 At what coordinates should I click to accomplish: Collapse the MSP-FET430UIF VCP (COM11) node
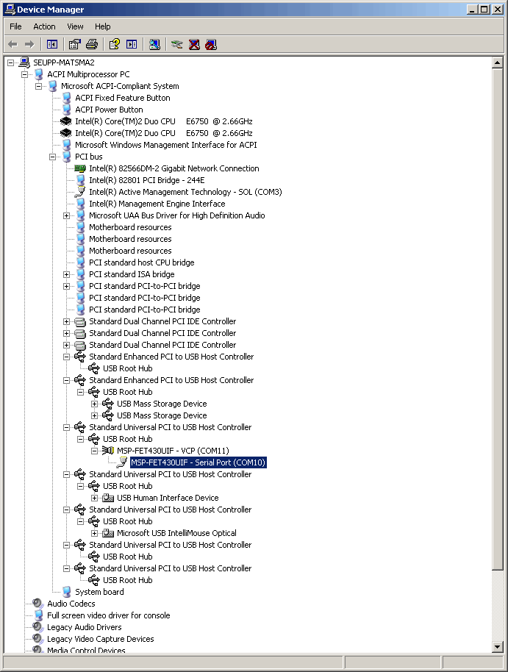pyautogui.click(x=94, y=451)
